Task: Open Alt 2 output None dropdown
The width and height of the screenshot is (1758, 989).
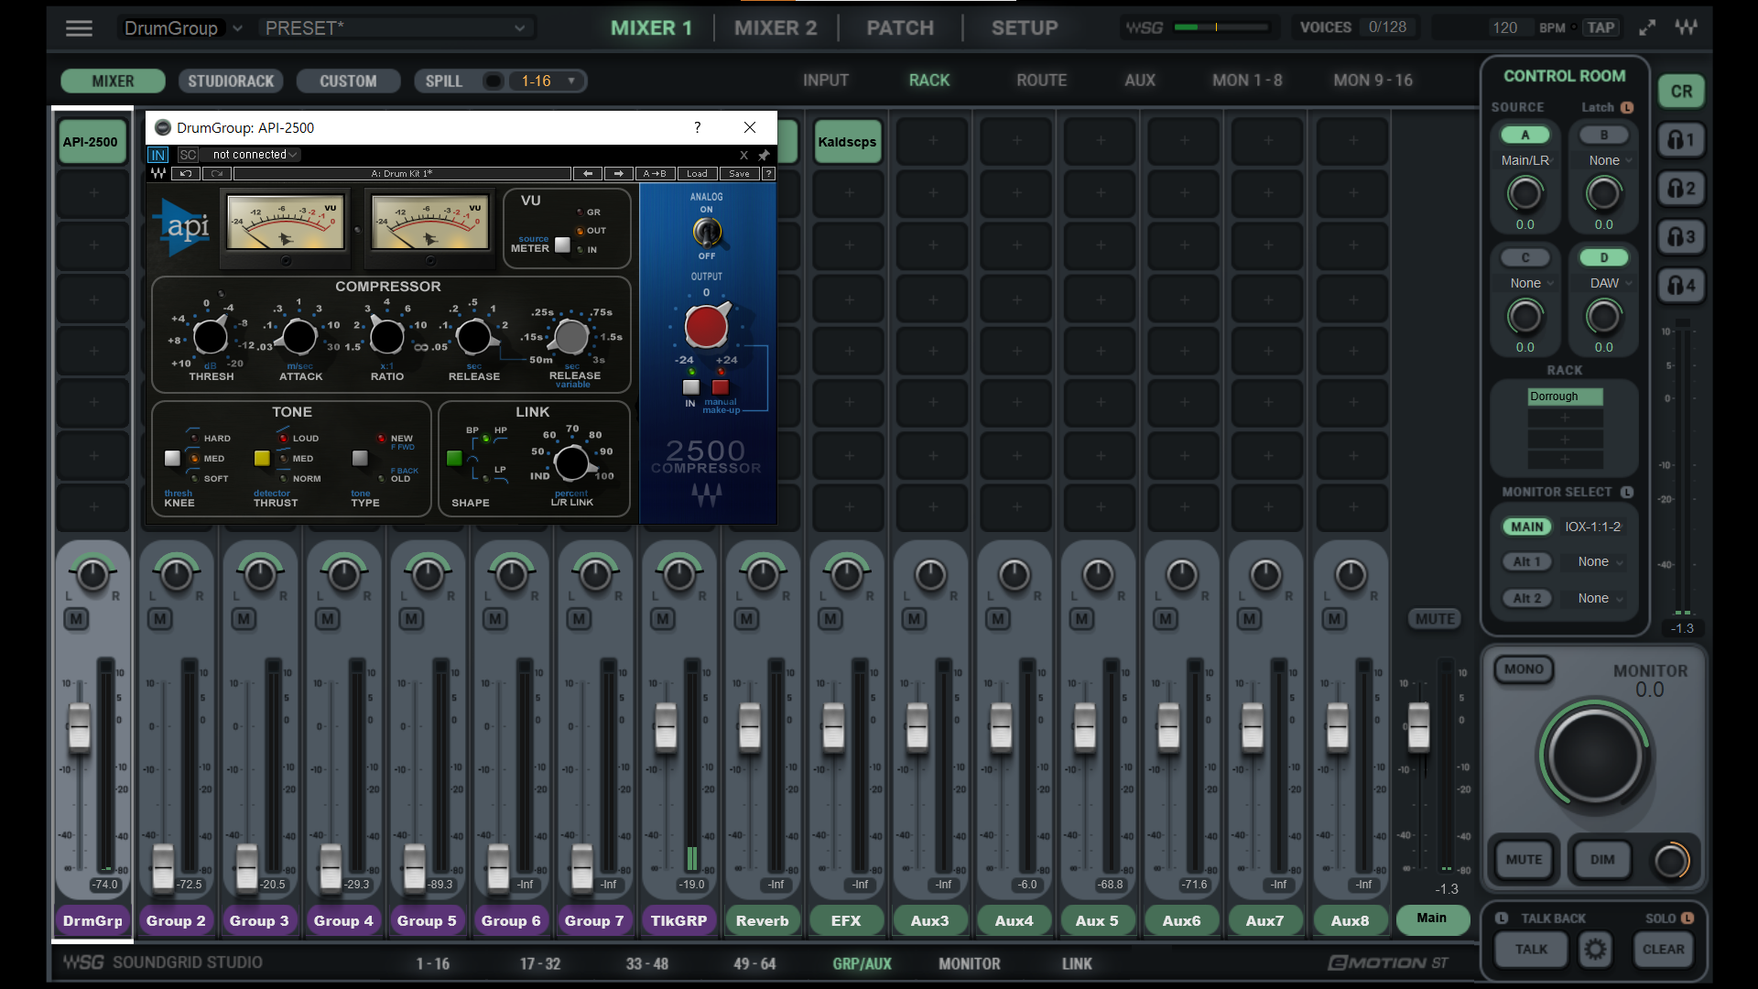Action: tap(1599, 598)
